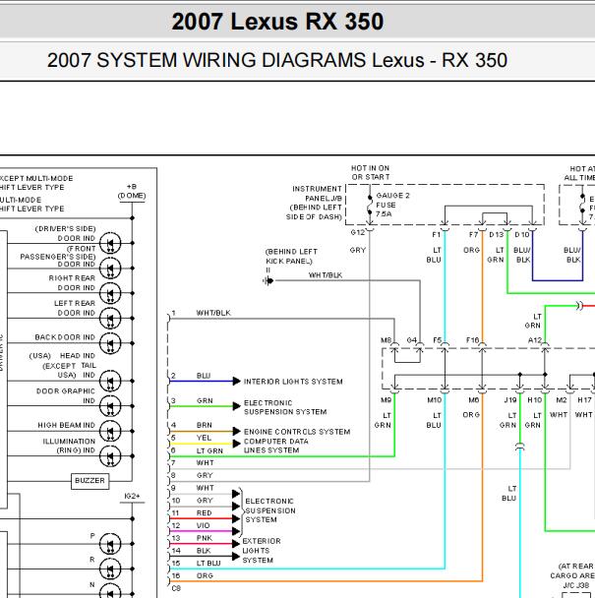Click the YEL wire label at pin 5
The width and height of the screenshot is (595, 598).
pos(204,438)
